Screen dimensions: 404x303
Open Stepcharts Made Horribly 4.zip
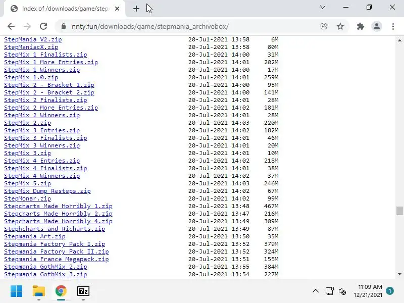click(58, 221)
